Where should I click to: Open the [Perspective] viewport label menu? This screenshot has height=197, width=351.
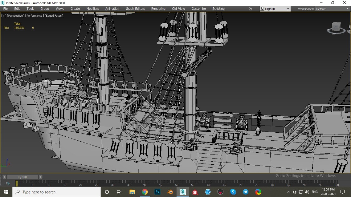pyautogui.click(x=16, y=16)
